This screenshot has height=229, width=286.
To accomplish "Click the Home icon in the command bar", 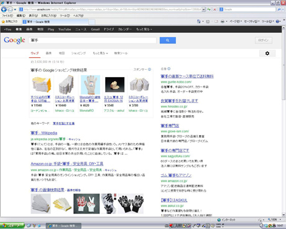I will click(198, 22).
